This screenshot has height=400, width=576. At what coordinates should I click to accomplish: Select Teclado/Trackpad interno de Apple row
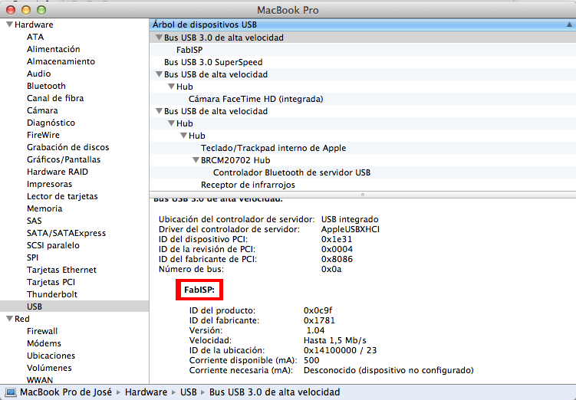point(363,148)
